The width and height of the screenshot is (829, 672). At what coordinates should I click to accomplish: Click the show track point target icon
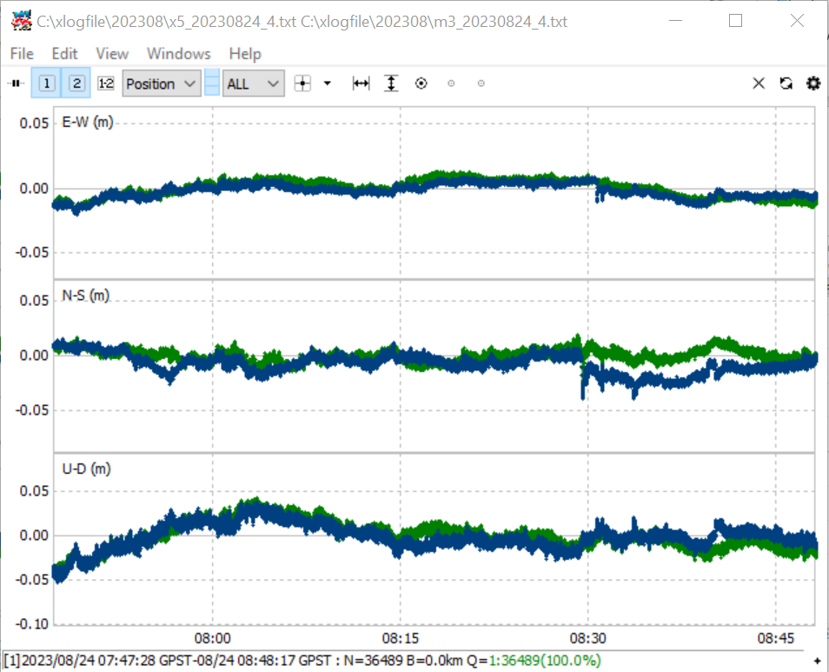click(x=421, y=83)
